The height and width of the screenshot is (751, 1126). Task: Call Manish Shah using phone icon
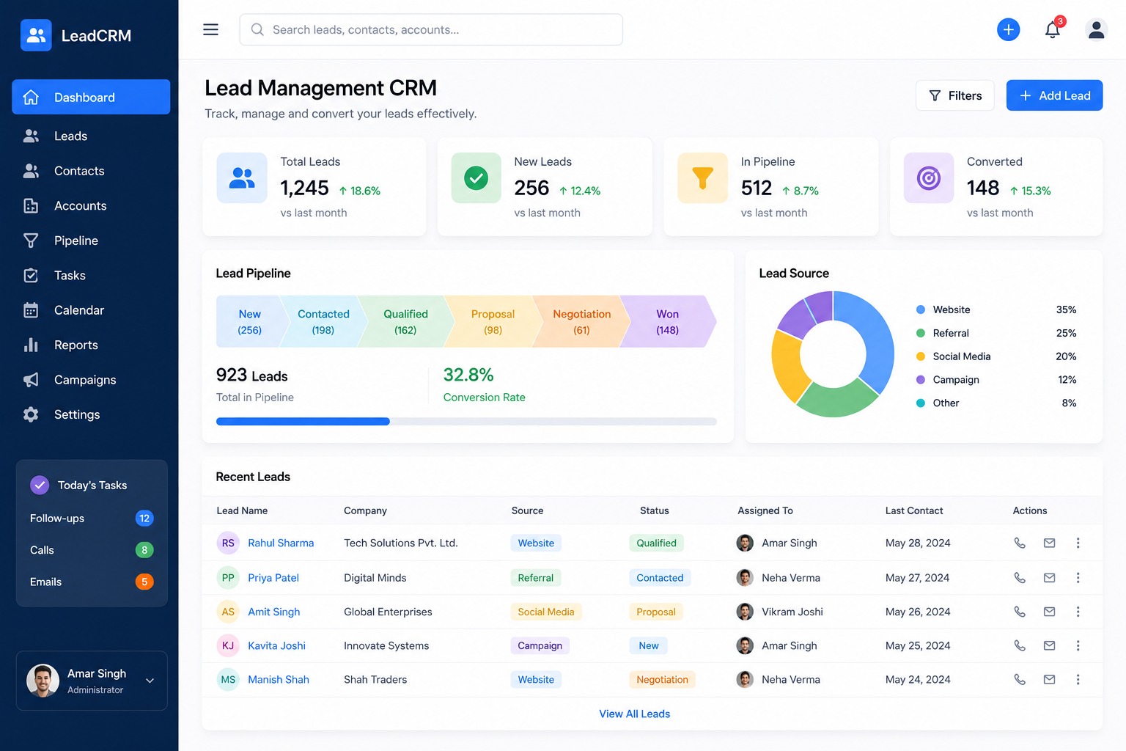click(x=1019, y=680)
